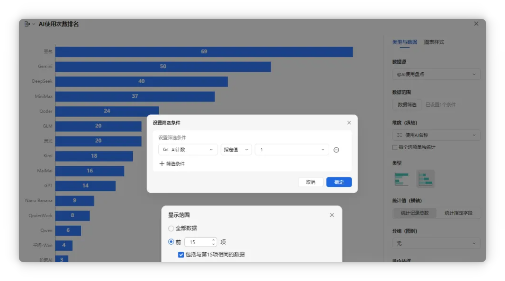
Task: Expand dropdown arrow next to export icon
Action: point(34,24)
